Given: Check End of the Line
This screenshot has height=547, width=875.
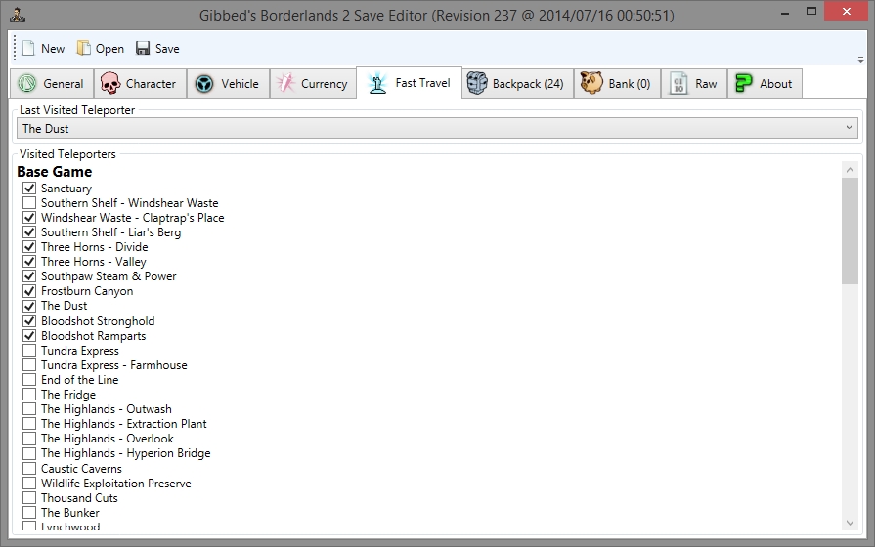Looking at the screenshot, I should (29, 380).
